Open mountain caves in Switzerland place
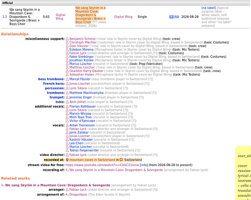Screen dimensions: 251x200 (x=92, y=160)
